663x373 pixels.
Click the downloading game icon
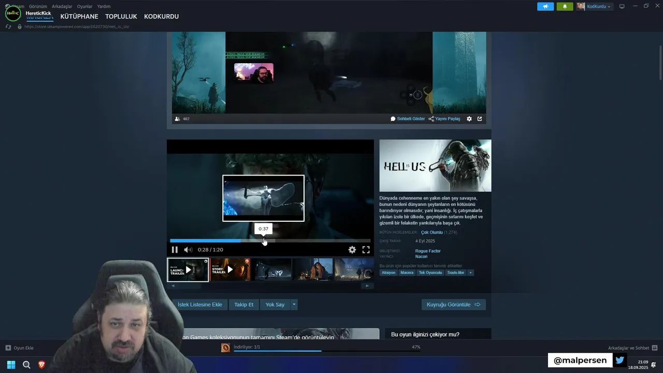click(225, 348)
